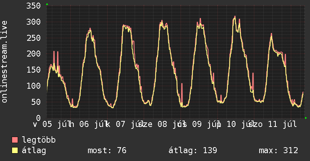Click the max: 312 statistic

pos(278,151)
